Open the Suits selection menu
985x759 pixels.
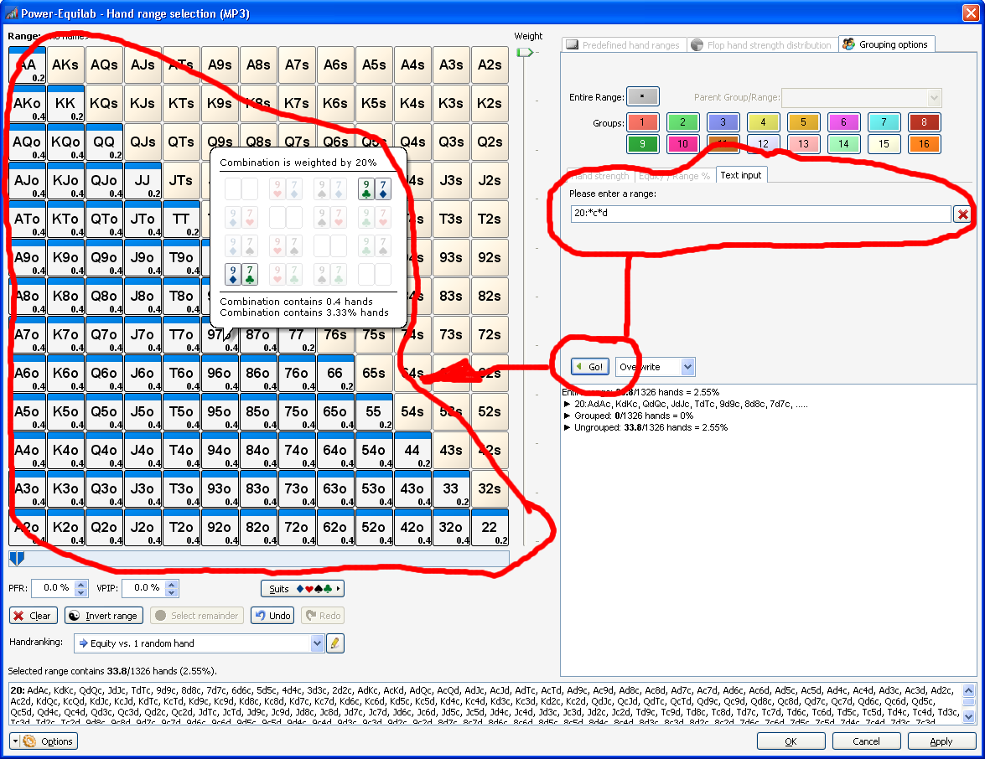click(303, 589)
